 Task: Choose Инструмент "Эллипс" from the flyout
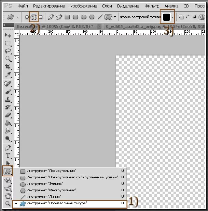[70, 184]
